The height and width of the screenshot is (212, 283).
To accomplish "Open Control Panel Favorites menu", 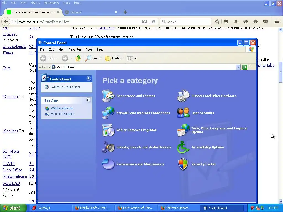I will pyautogui.click(x=75, y=49).
